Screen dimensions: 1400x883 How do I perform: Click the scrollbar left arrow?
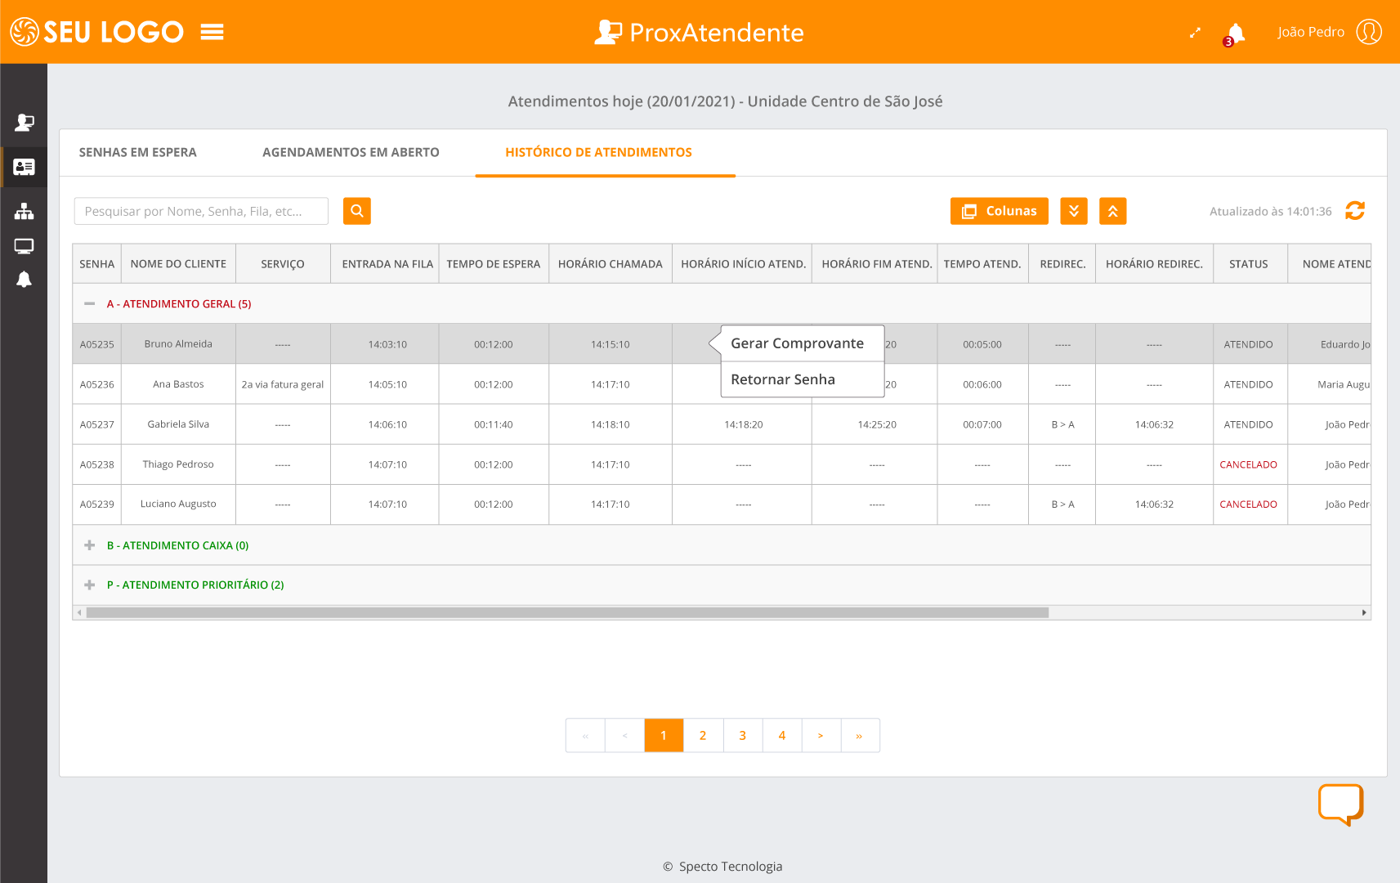79,612
